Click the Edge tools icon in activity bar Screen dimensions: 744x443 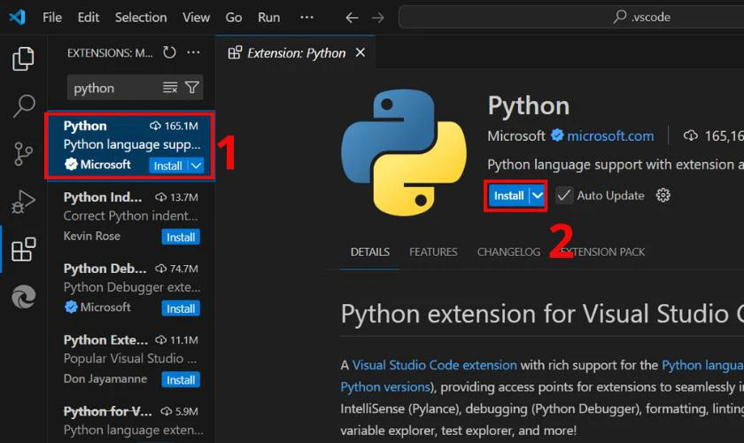[23, 297]
